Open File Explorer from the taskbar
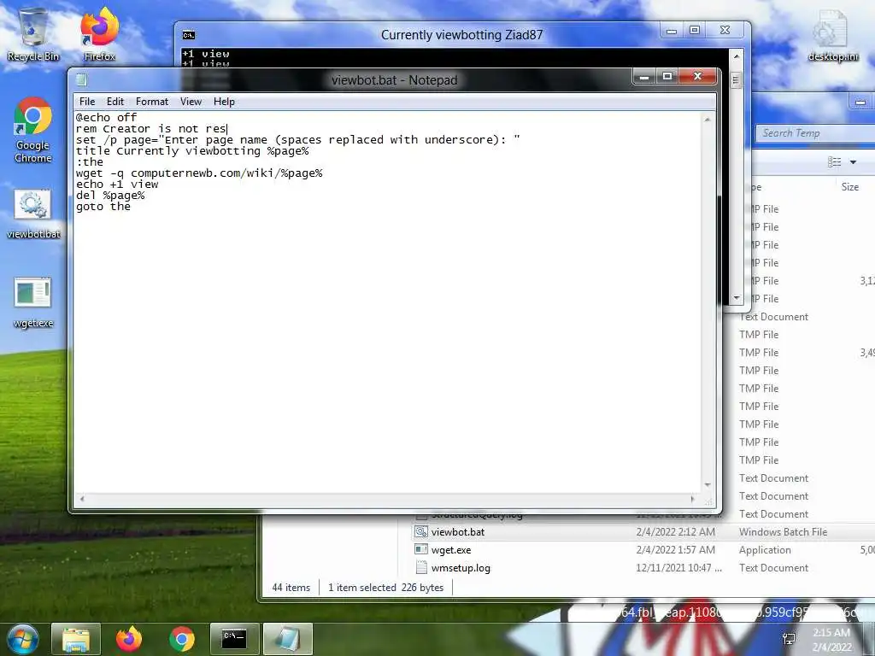875x656 pixels. point(76,639)
